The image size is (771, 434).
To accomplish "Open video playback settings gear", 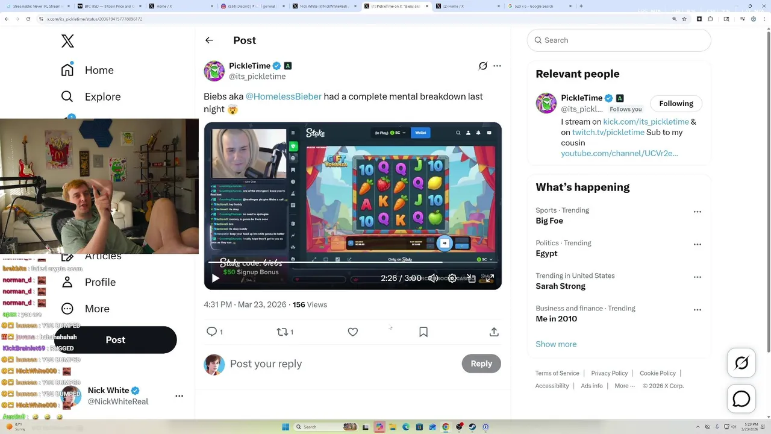I will (452, 278).
